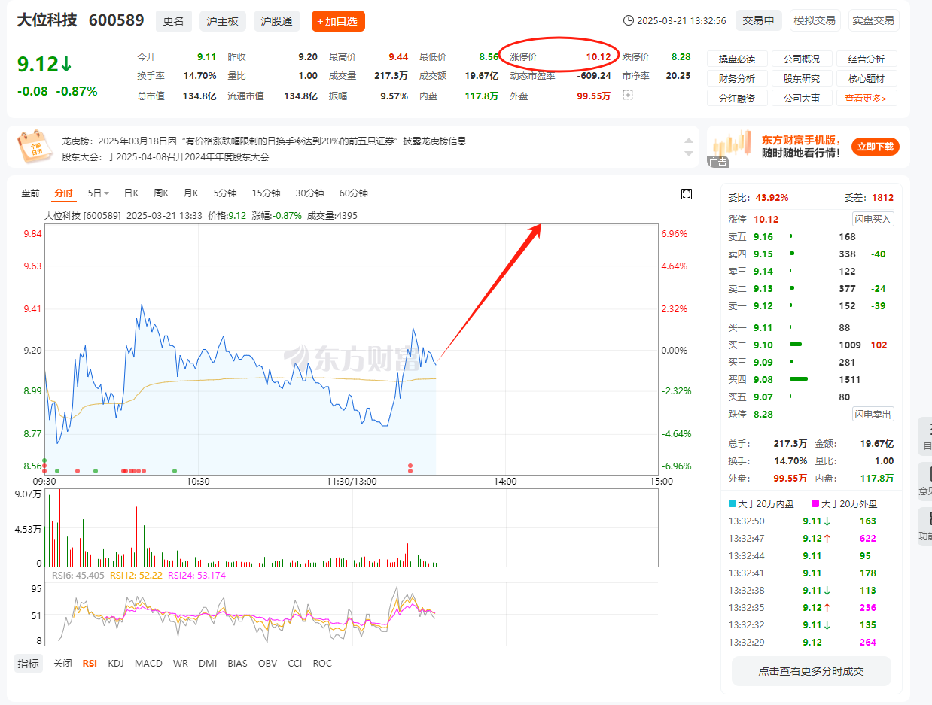Open the 5日 period dropdown
This screenshot has height=705, width=932.
[x=99, y=193]
